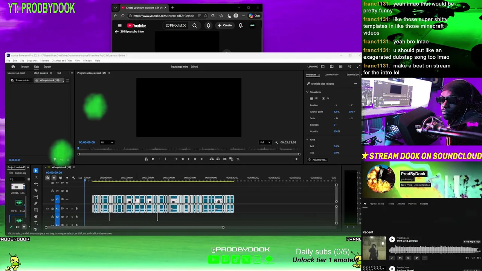
Task: Open Program panel menu next to videoplayback (14)
Action: [x=109, y=73]
